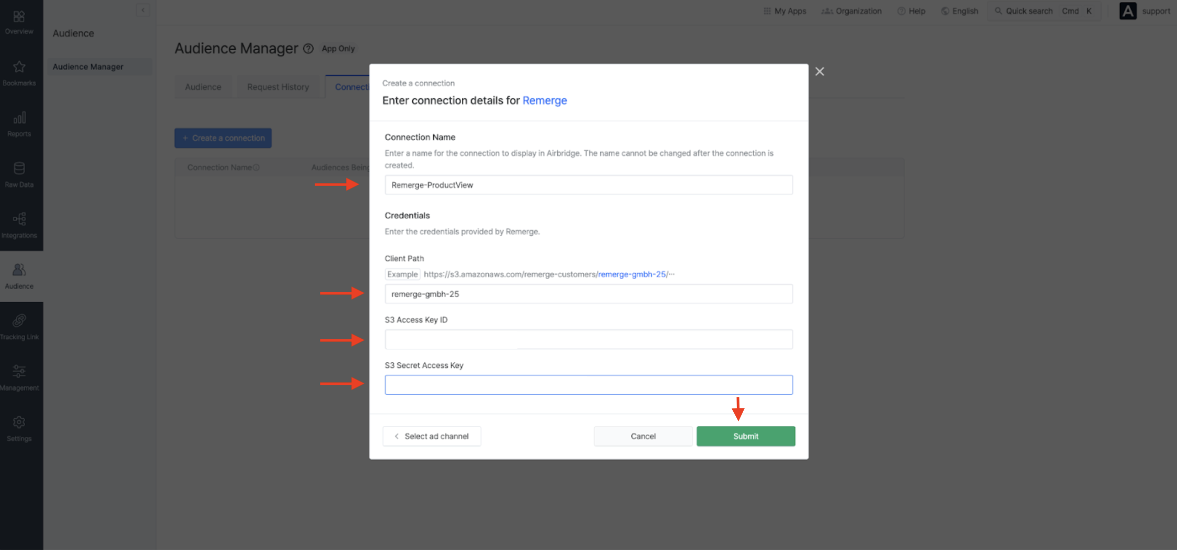This screenshot has width=1177, height=550.
Task: Click the S3 Access Key ID field
Action: [x=588, y=339]
